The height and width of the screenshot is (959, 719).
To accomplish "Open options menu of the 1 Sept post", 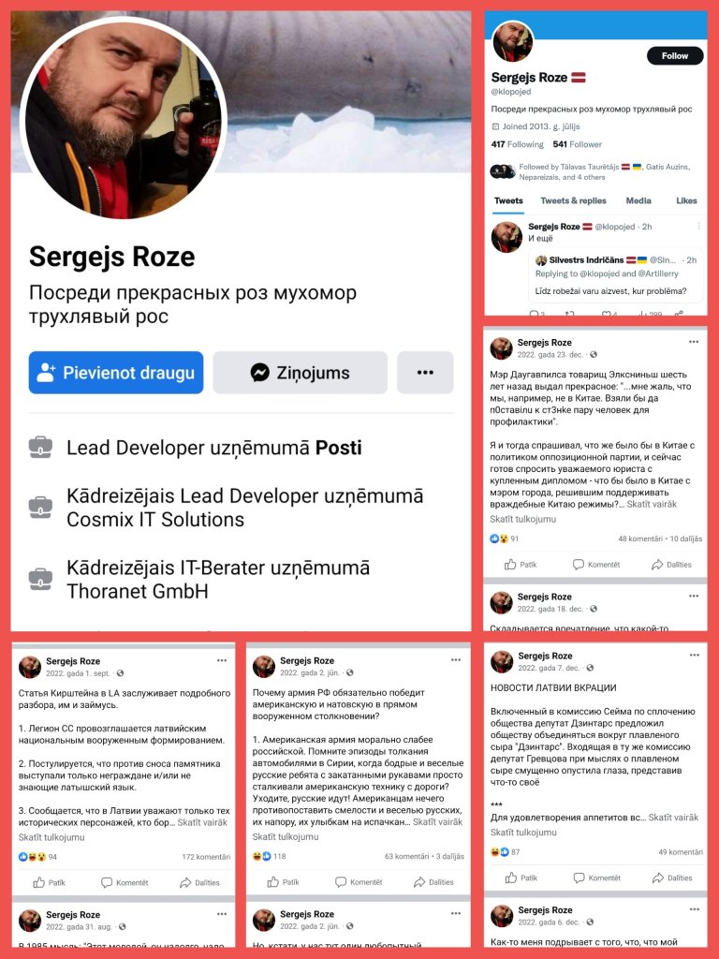I will [222, 660].
